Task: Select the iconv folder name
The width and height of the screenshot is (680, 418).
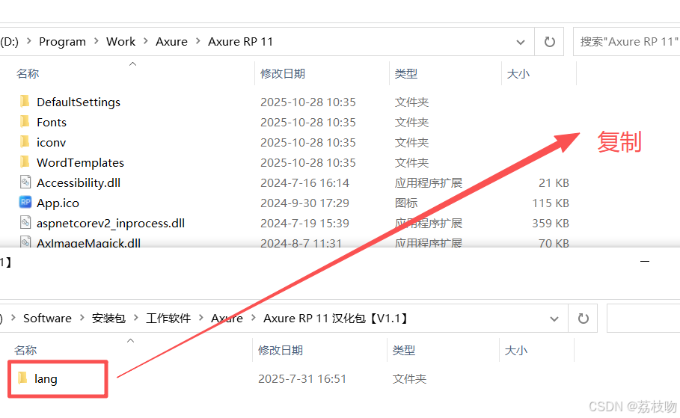Action: point(51,143)
